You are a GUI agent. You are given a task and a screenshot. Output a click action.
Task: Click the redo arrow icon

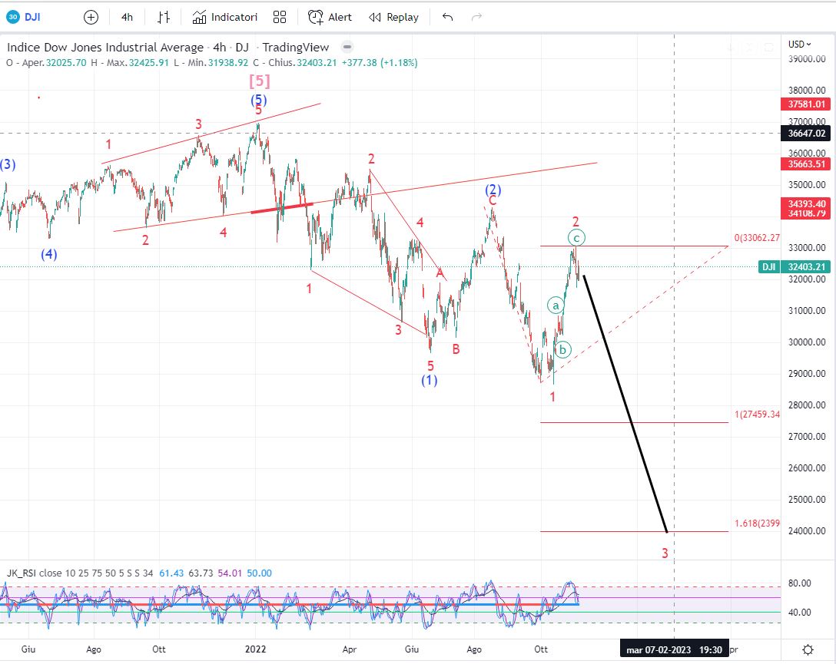[x=476, y=18]
